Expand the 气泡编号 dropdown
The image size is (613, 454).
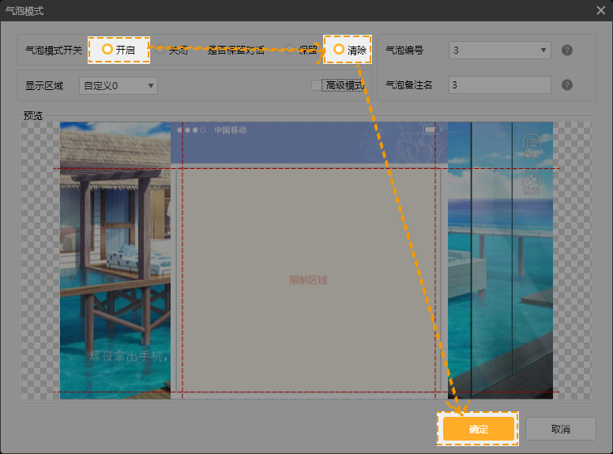(499, 51)
